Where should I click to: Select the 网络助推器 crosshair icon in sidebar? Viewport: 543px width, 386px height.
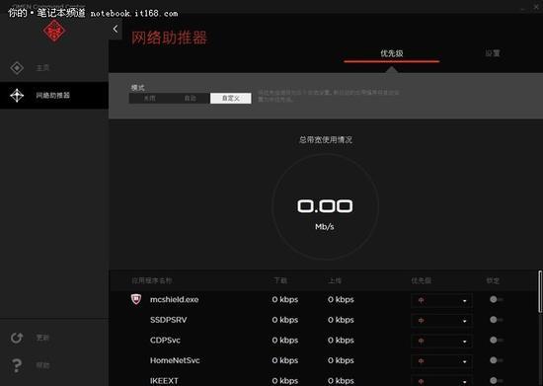click(x=17, y=95)
